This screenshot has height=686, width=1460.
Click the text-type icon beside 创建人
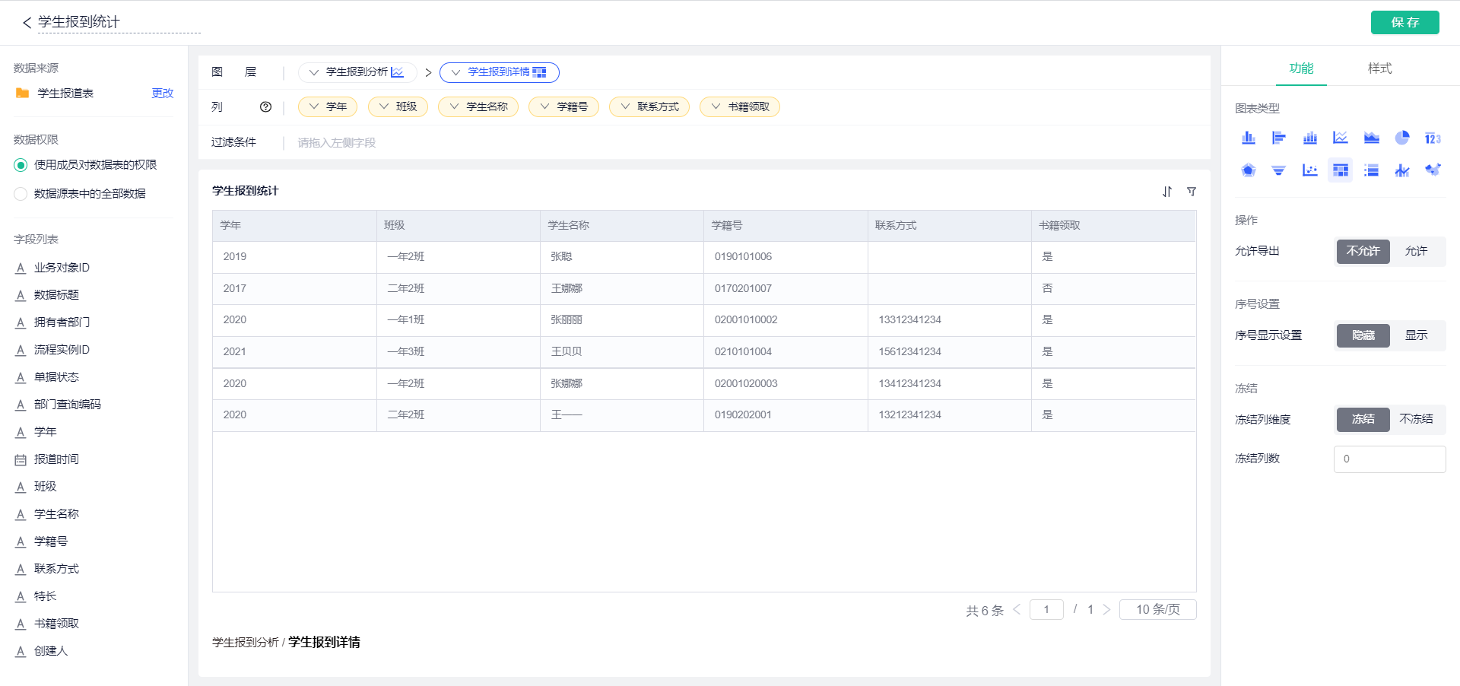[21, 651]
